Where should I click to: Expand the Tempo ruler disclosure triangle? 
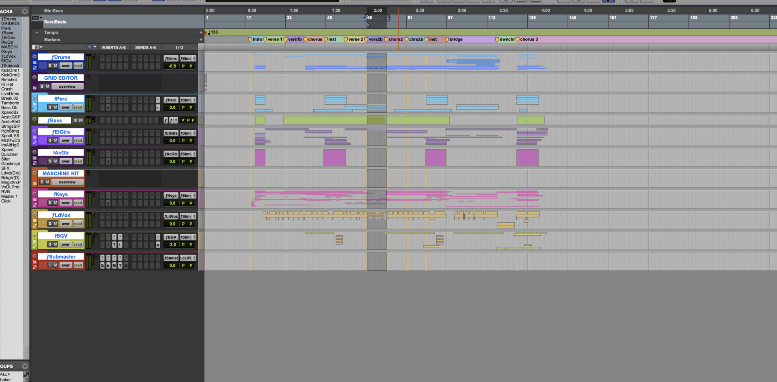[x=37, y=32]
